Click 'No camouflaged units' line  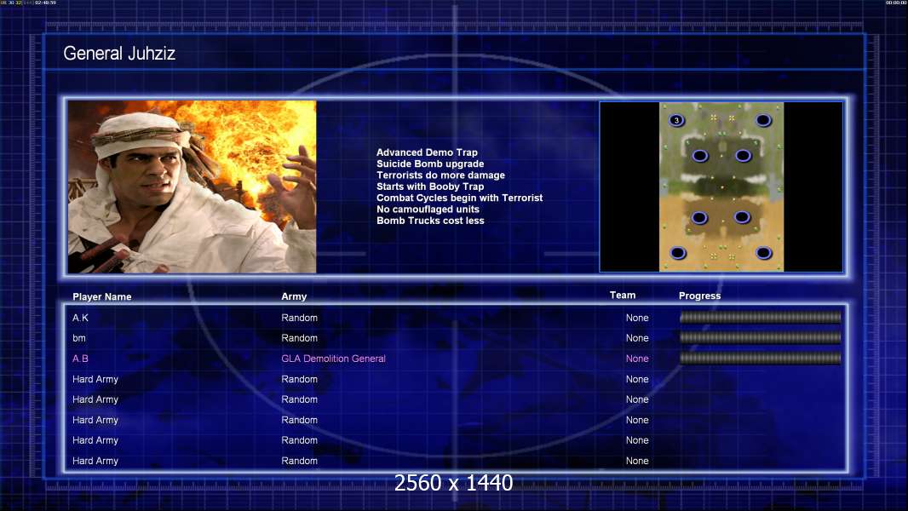point(428,209)
